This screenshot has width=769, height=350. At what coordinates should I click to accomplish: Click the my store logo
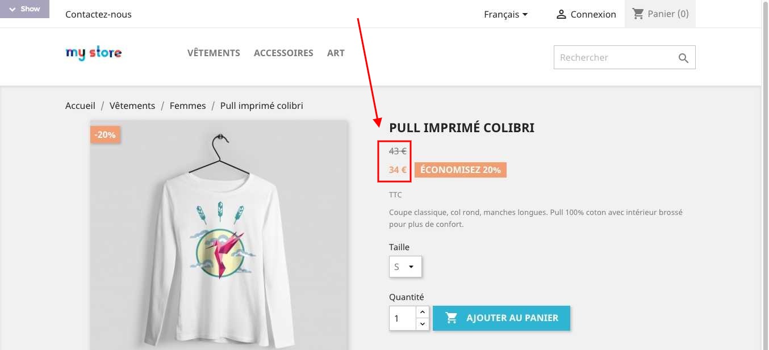pyautogui.click(x=94, y=53)
